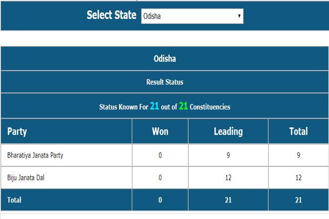Click Biju Janata Dal's total of 12

[x=298, y=178]
